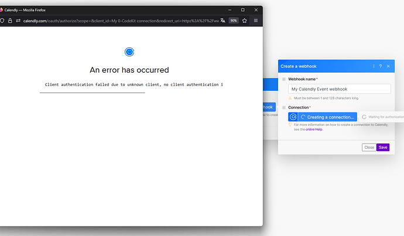404x236 pixels.
Task: Open the three-dot options menu in webhook dialog
Action: [374, 66]
